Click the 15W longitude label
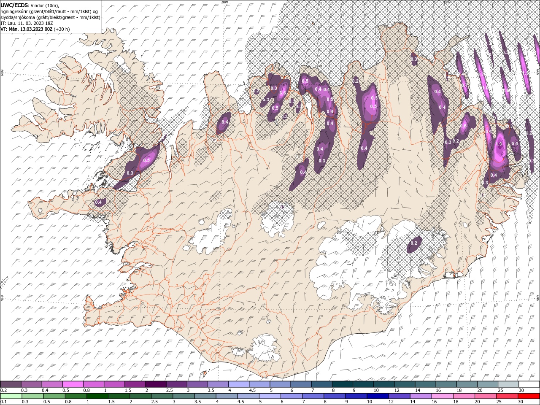The image size is (540, 405). [x=446, y=2]
